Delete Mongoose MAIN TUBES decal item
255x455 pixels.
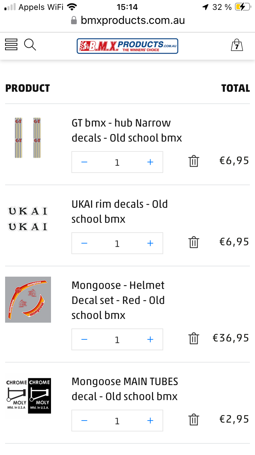click(193, 420)
